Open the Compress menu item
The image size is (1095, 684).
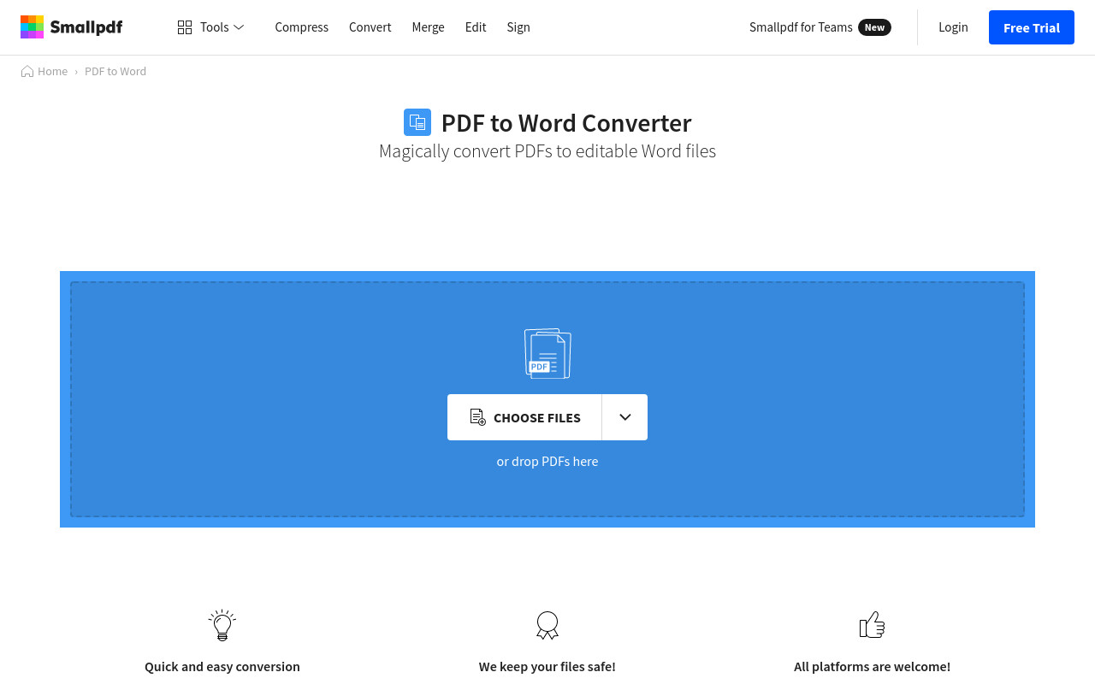(301, 27)
